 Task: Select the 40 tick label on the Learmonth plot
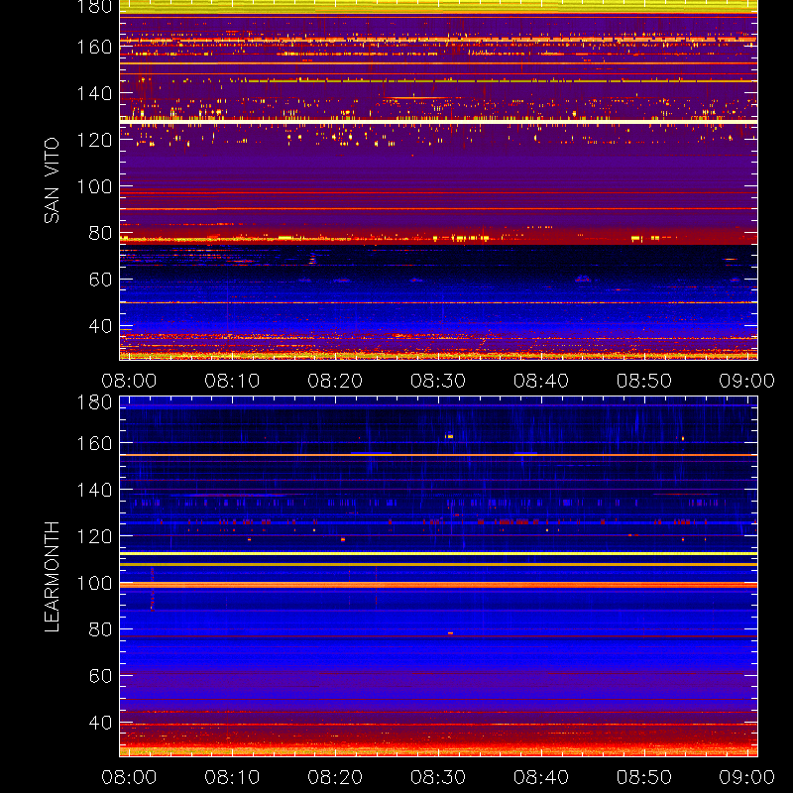[101, 723]
